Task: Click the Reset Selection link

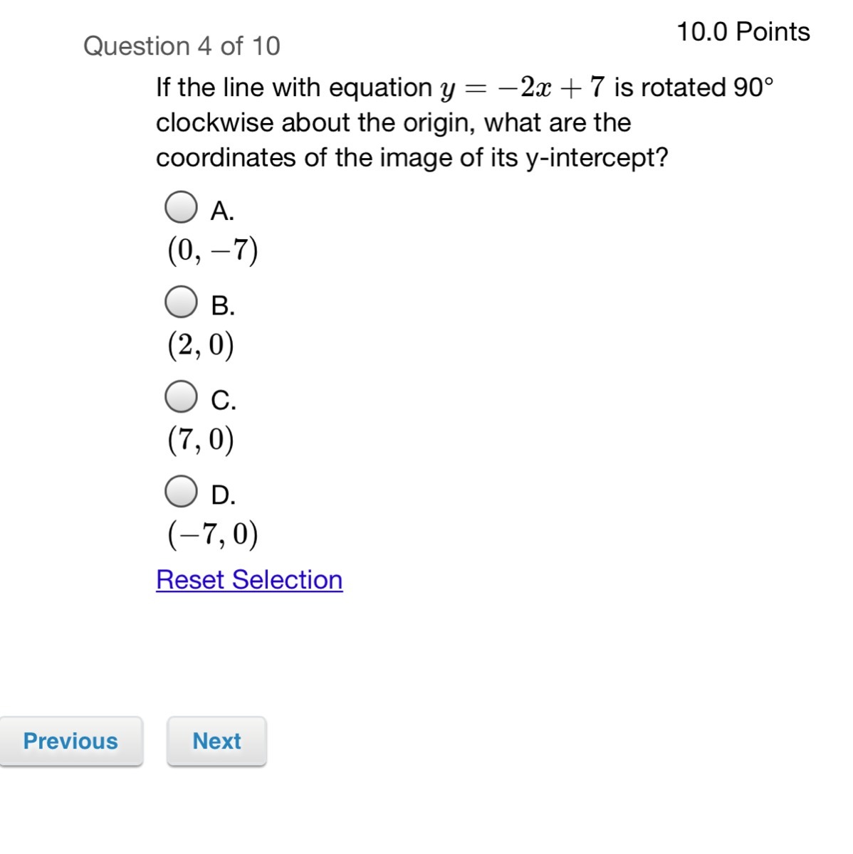Action: click(249, 579)
